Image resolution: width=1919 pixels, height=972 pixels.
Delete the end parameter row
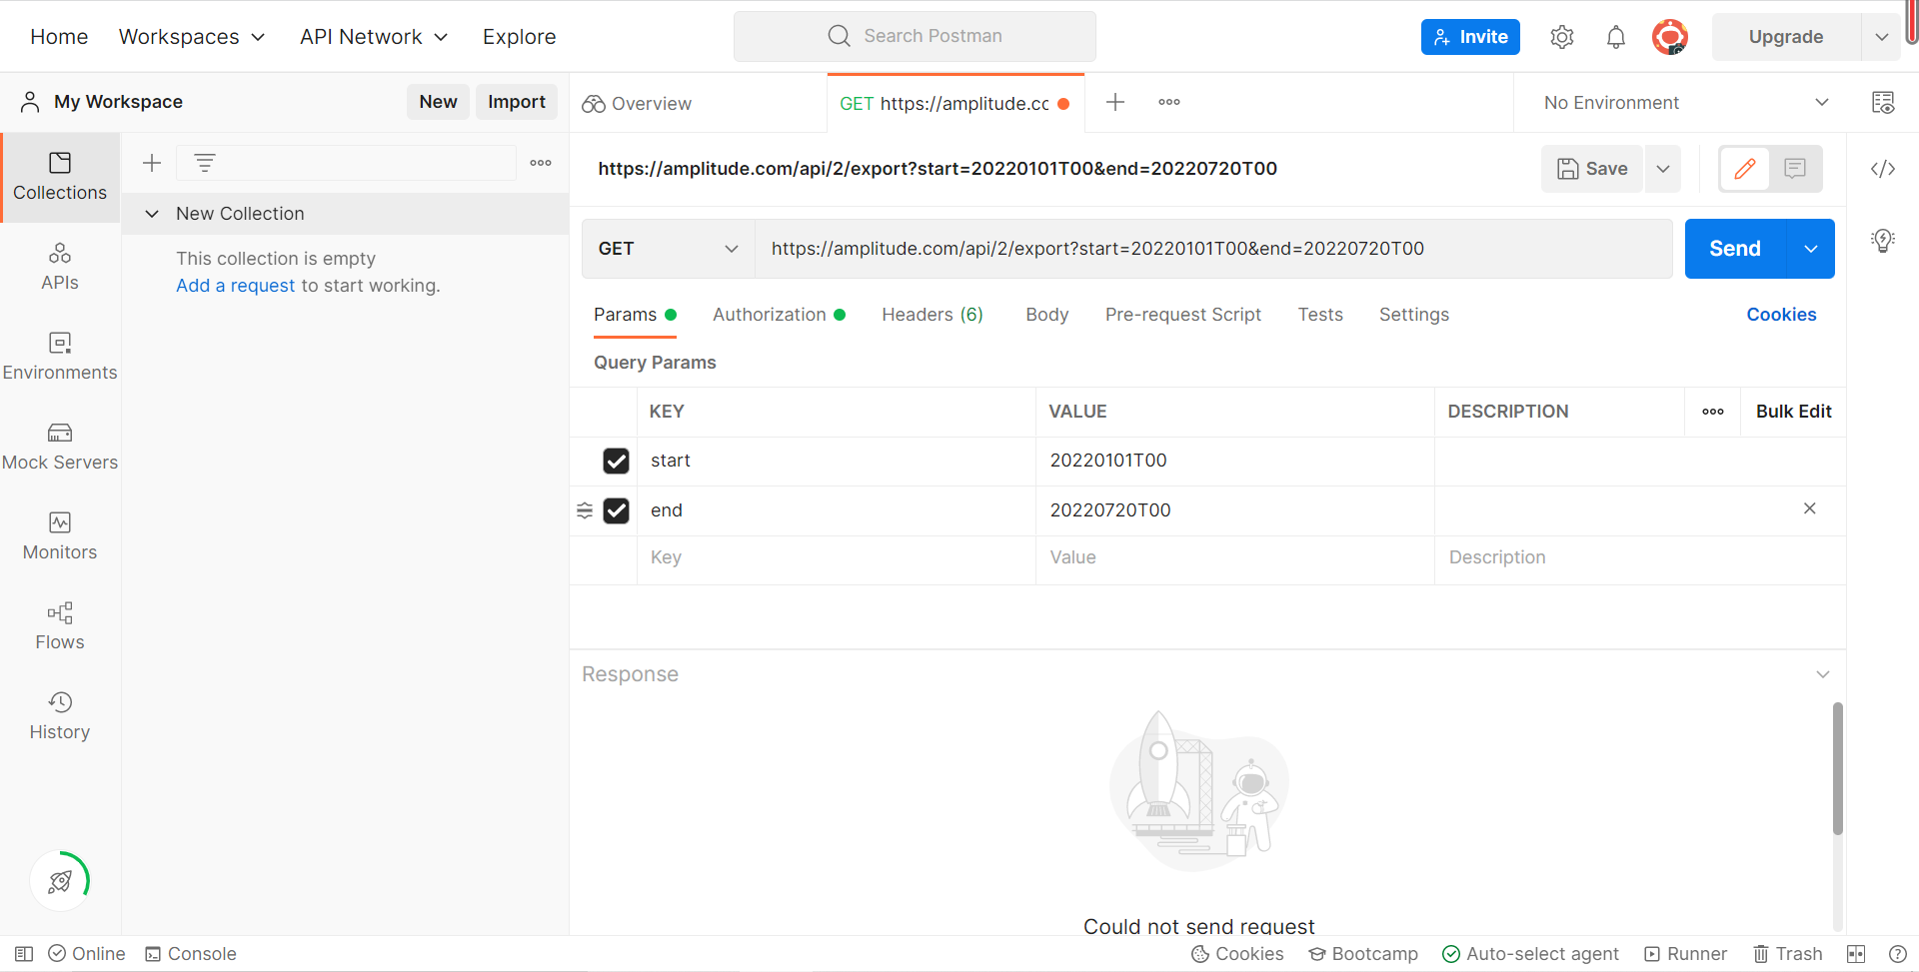1810,508
